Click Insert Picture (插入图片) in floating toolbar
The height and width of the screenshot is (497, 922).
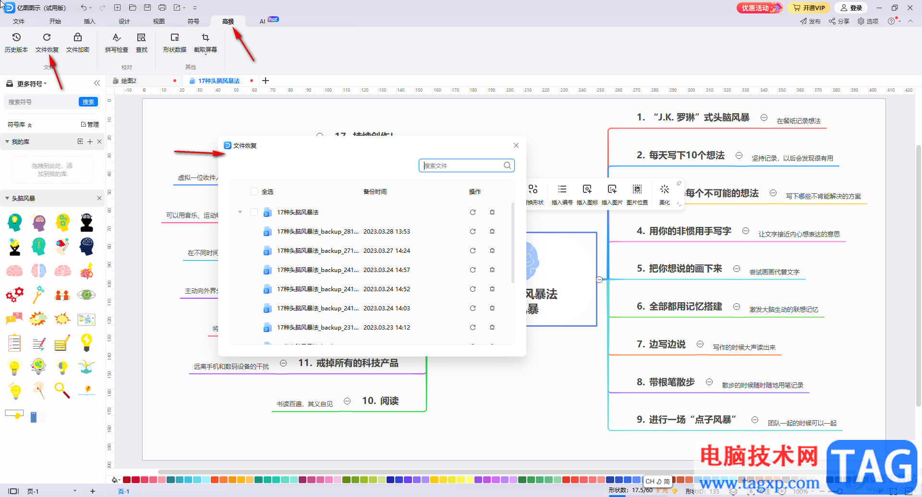612,194
